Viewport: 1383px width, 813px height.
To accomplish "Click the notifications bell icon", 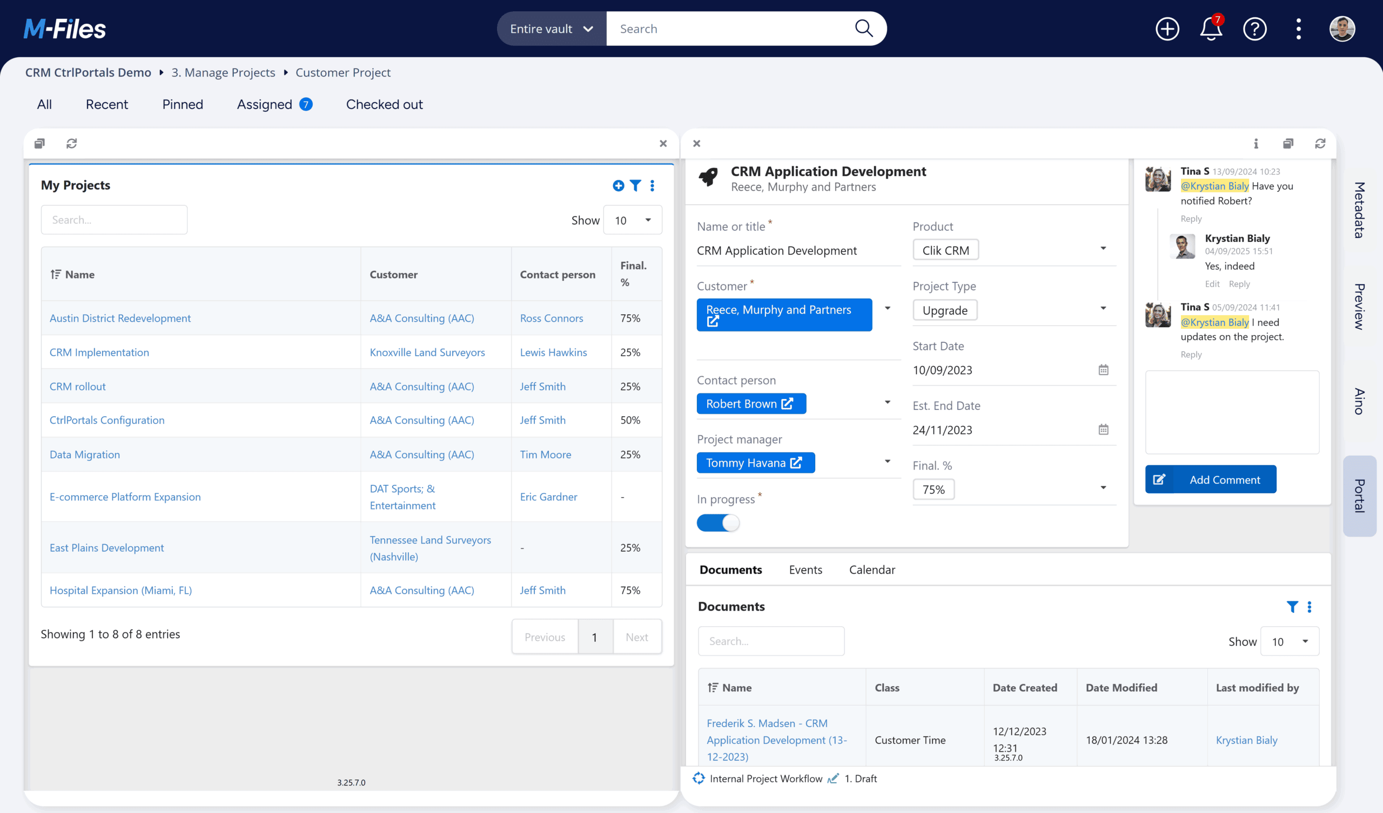I will [x=1210, y=29].
